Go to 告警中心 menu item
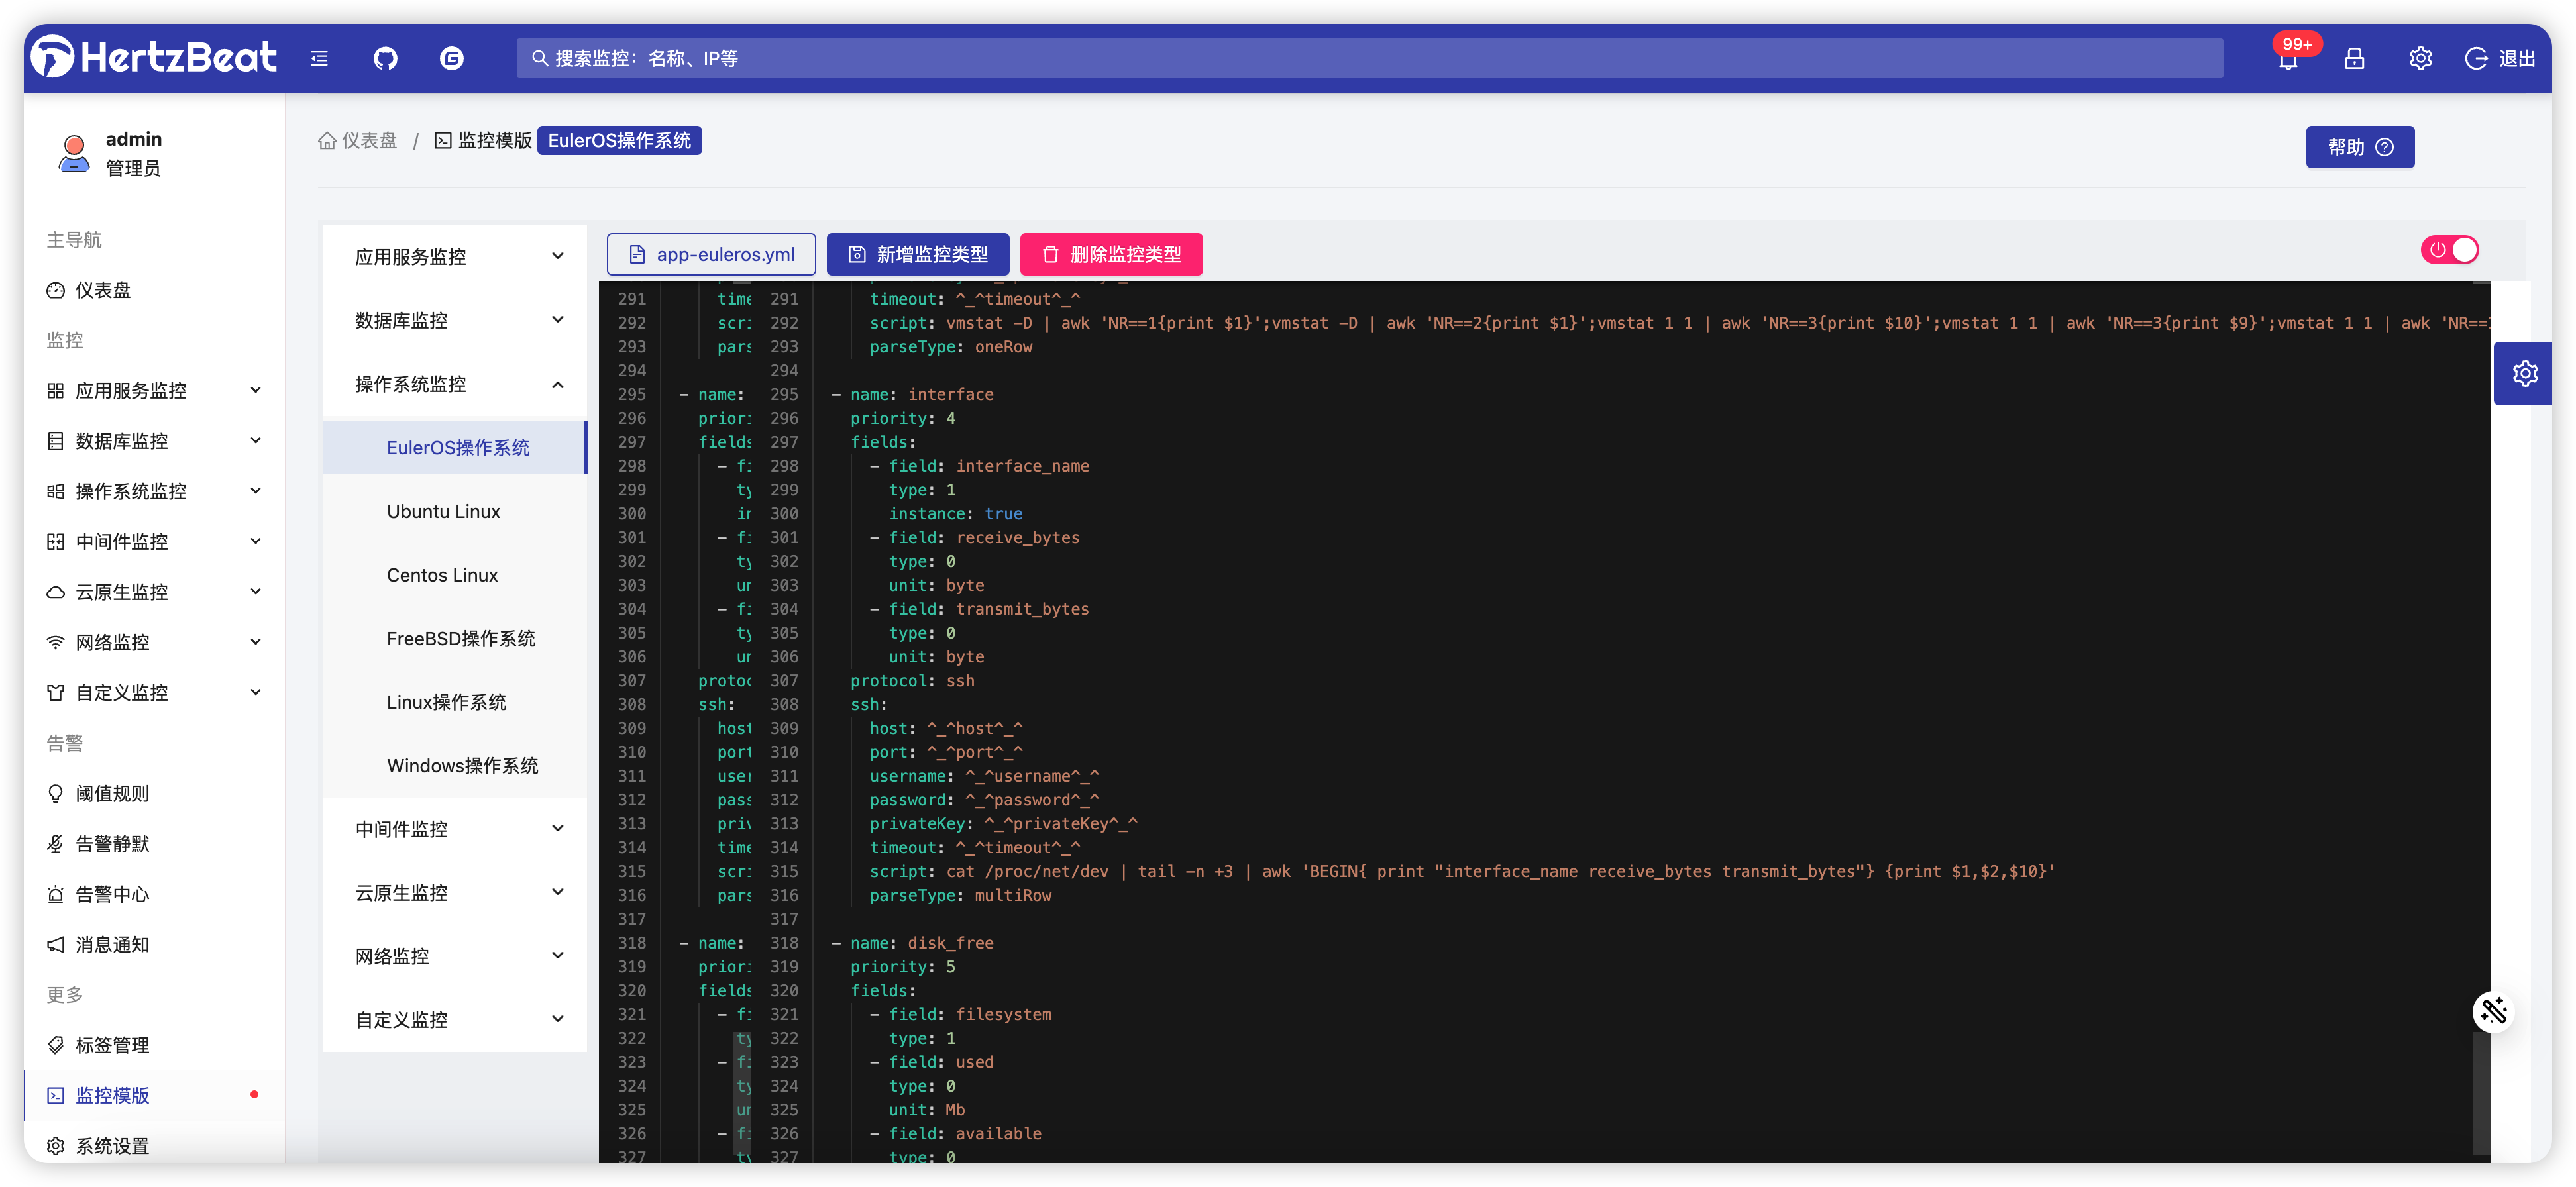This screenshot has height=1187, width=2576. point(112,894)
